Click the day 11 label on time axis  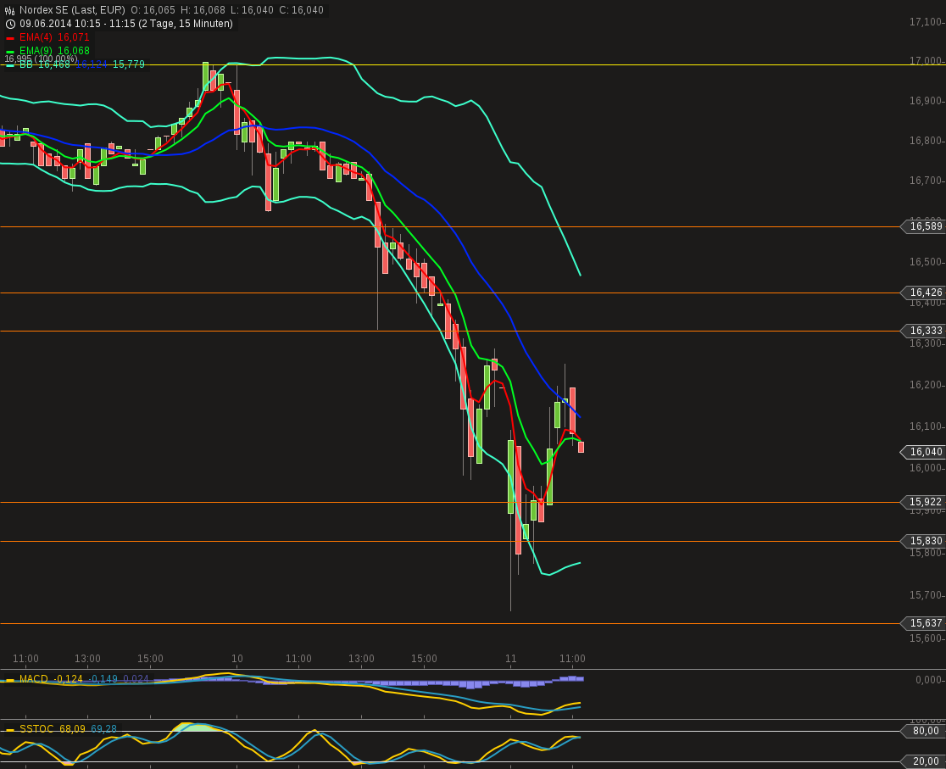tap(511, 659)
